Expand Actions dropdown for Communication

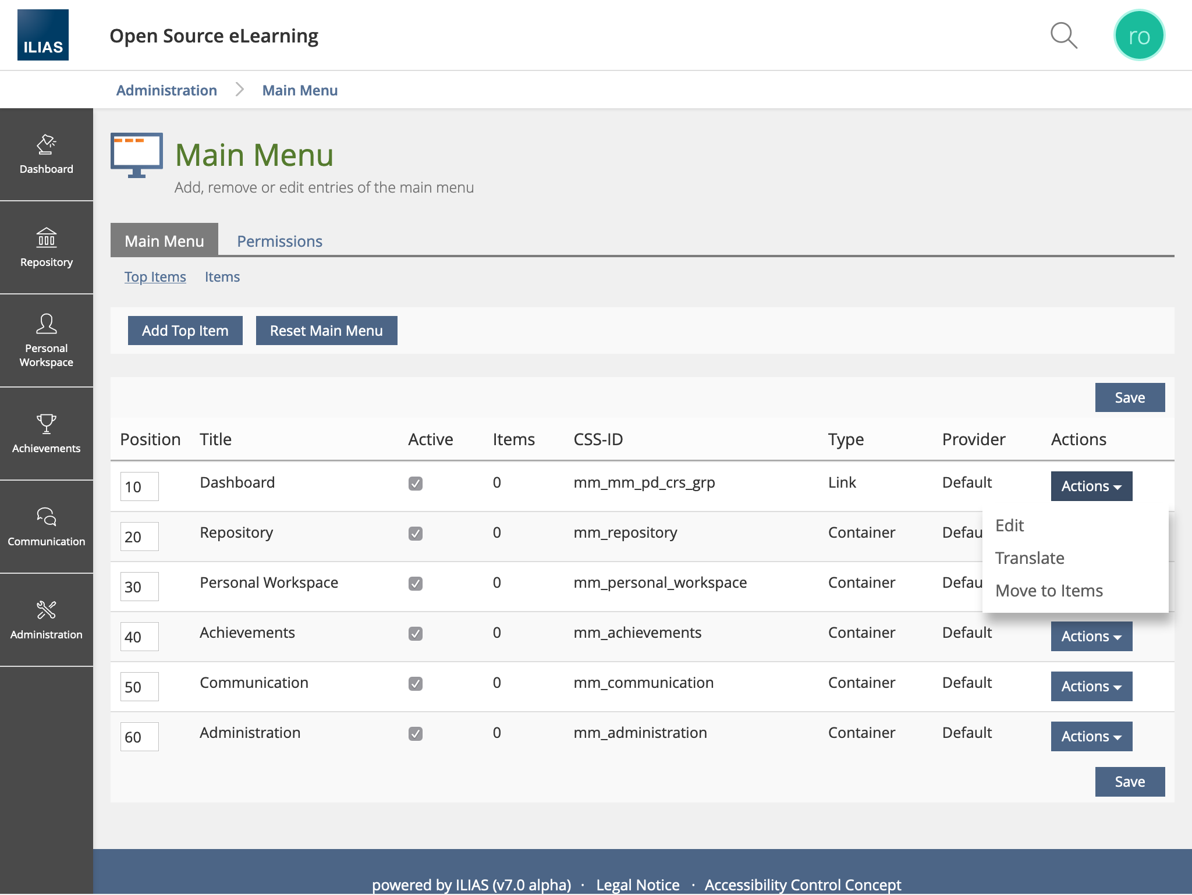tap(1091, 686)
